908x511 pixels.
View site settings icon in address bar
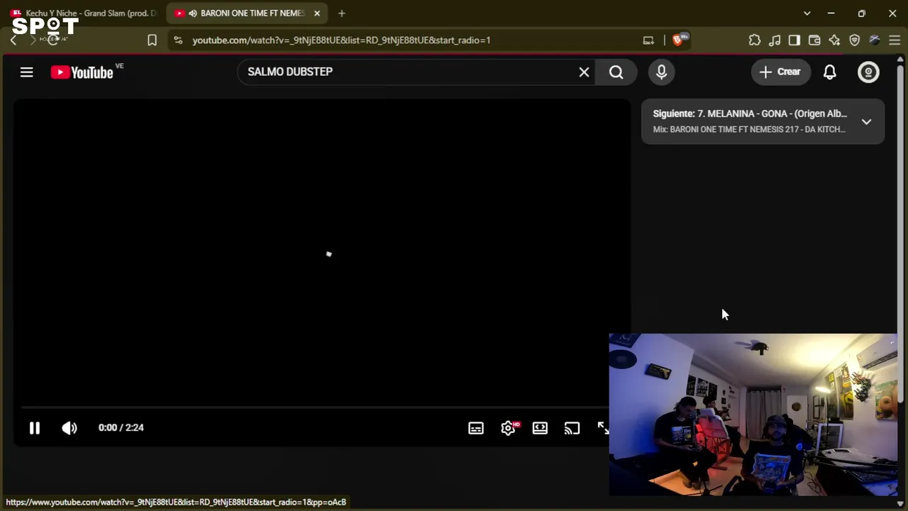click(x=178, y=40)
